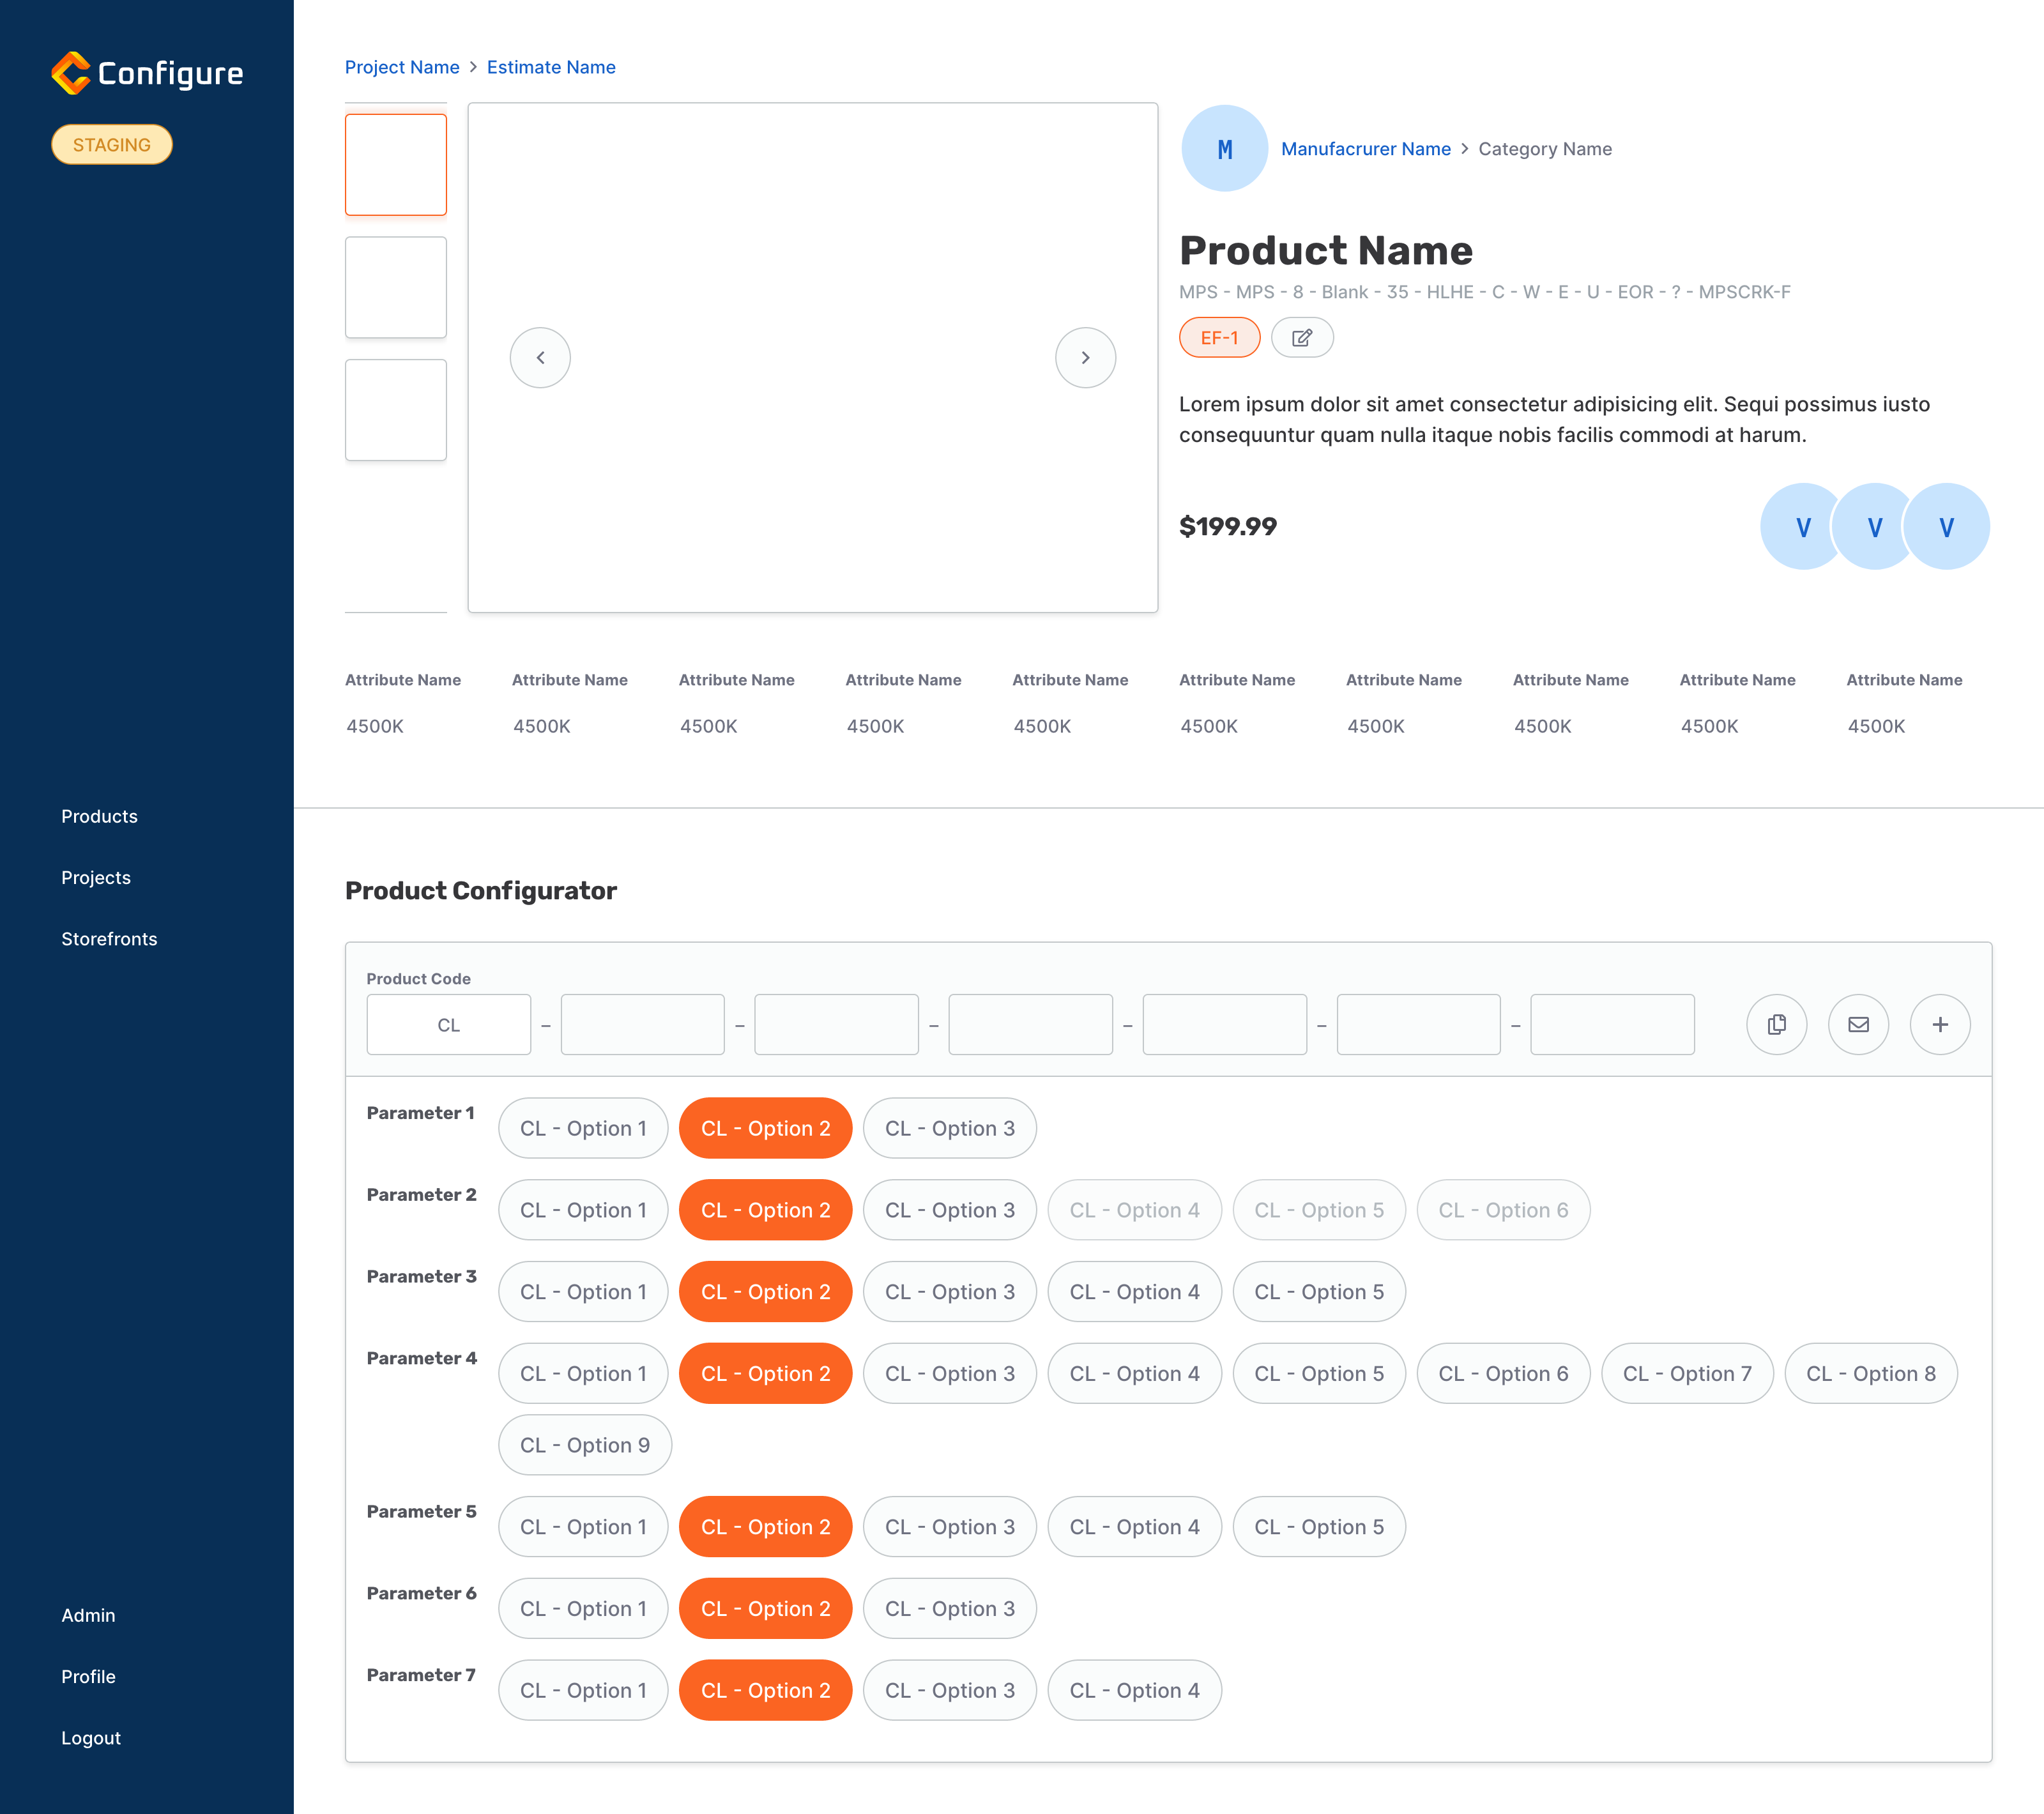Click the first V avatar circle
Viewport: 2044px width, 1814px height.
point(1803,527)
